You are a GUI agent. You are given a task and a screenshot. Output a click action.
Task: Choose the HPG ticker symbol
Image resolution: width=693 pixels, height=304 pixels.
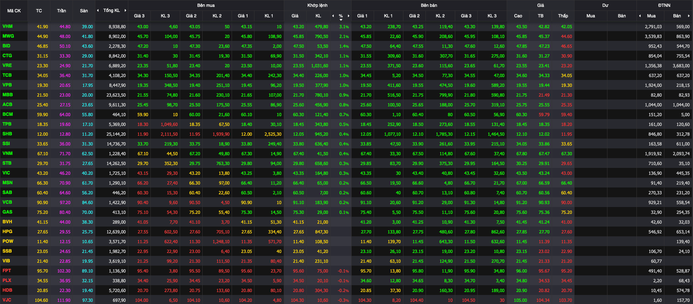point(7,232)
